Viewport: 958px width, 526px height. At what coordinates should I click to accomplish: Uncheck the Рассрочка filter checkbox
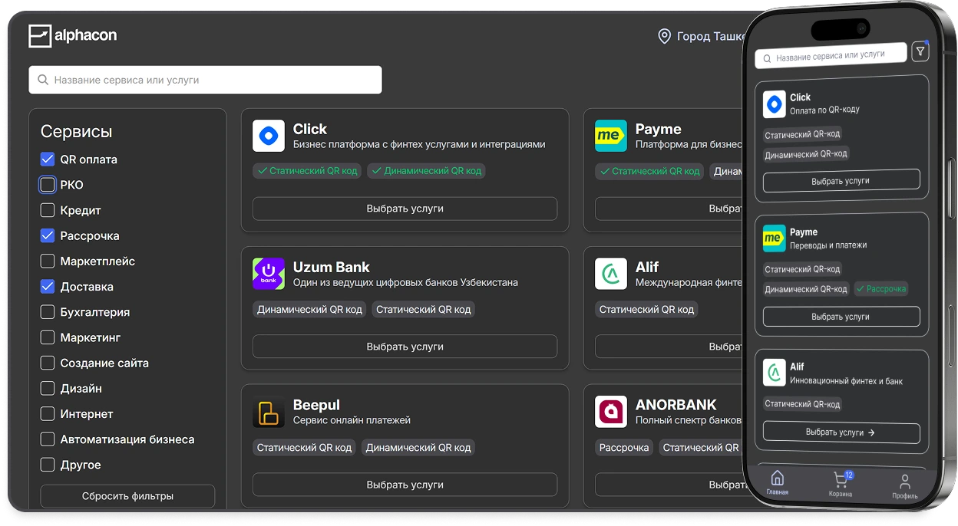click(x=48, y=235)
